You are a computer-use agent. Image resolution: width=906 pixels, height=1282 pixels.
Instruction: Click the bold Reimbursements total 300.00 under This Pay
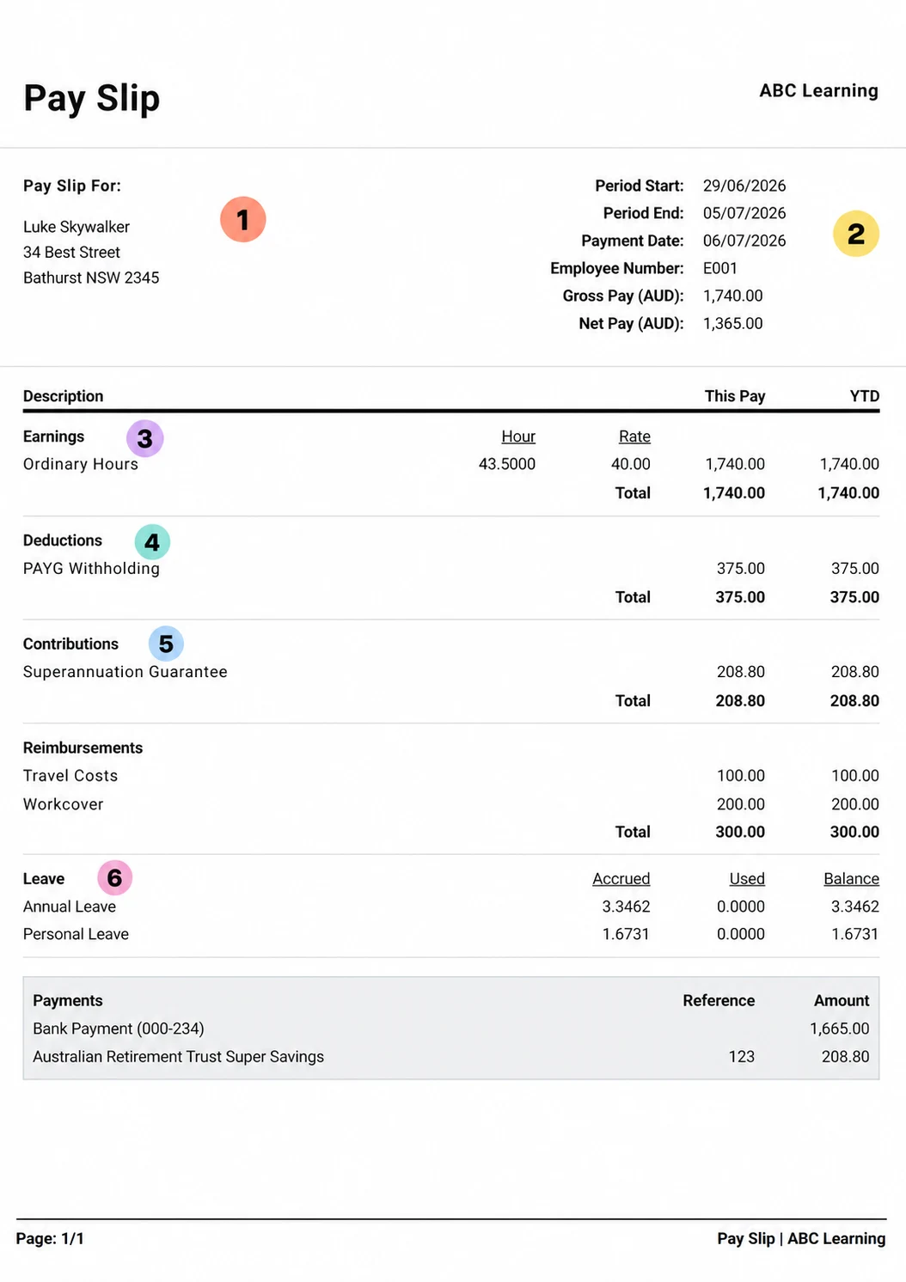pos(740,832)
